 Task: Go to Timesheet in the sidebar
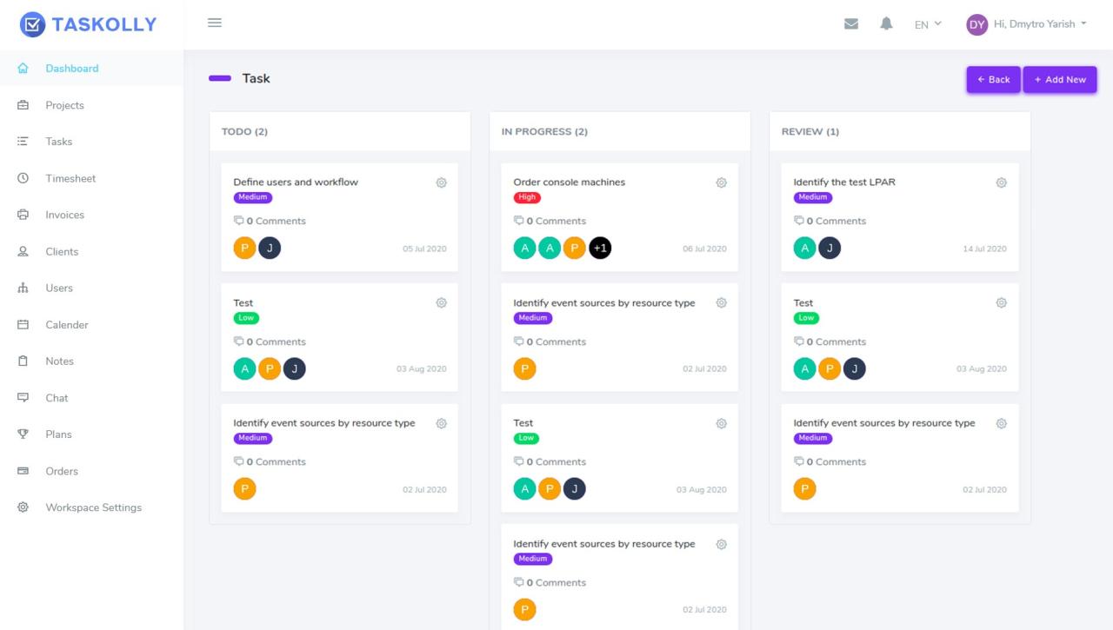point(70,178)
